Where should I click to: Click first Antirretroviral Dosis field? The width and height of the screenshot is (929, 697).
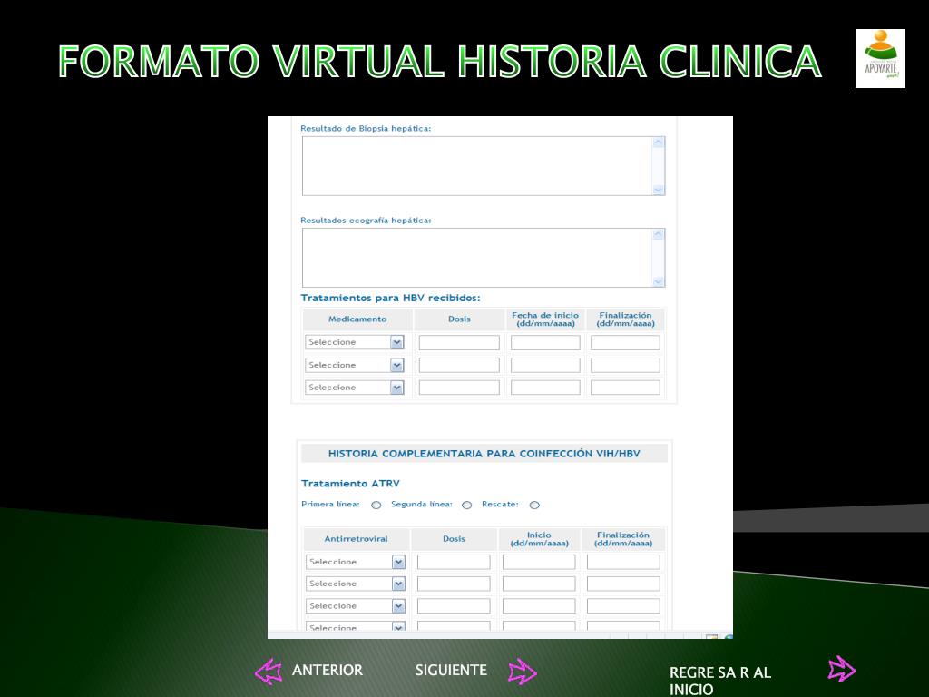(454, 562)
